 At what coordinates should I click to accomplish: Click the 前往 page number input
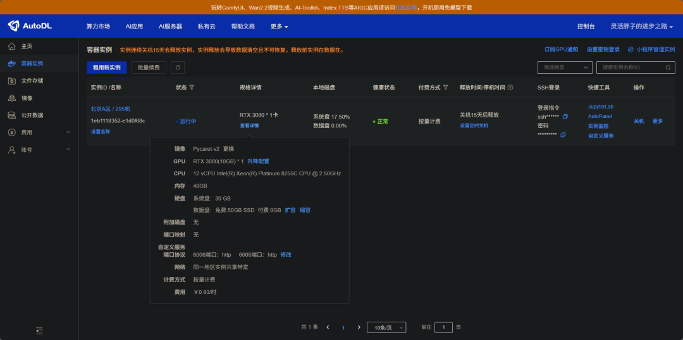click(x=443, y=327)
